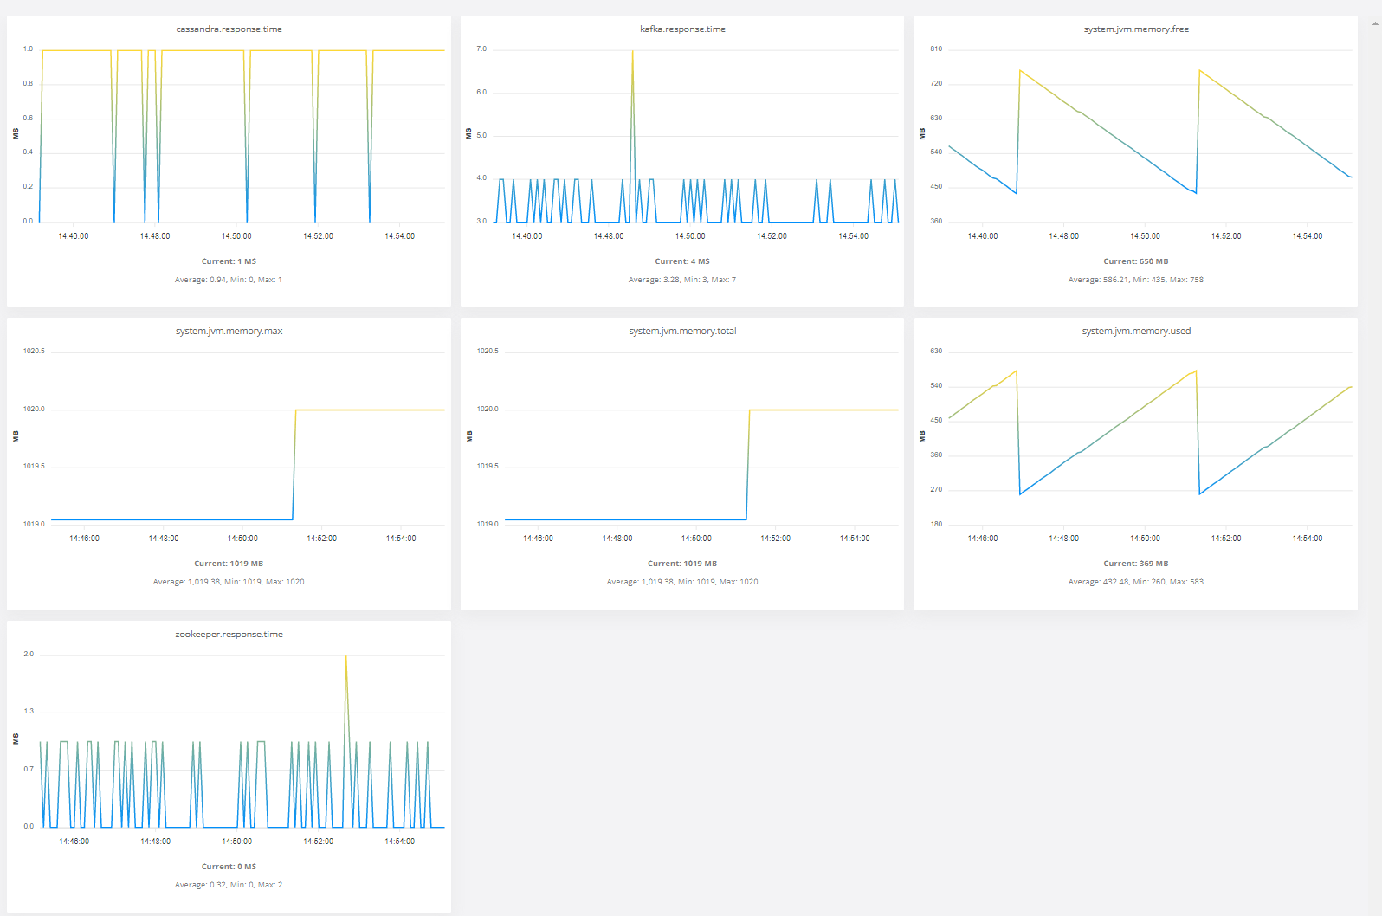Select the system.jvm.memory.max chart title
The width and height of the screenshot is (1382, 916).
[x=229, y=332]
